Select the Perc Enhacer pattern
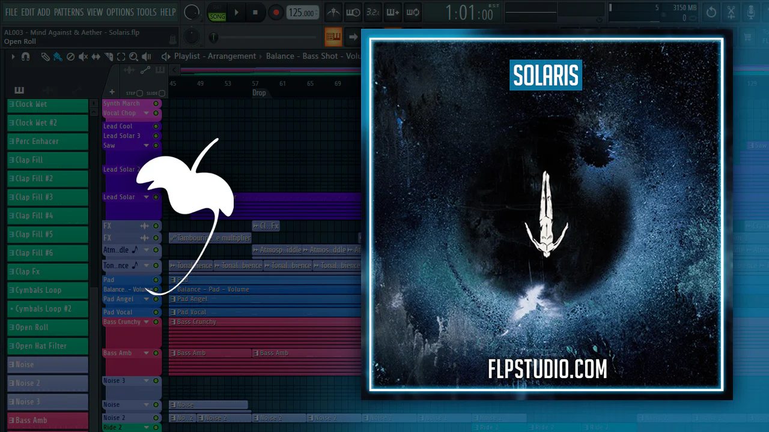 (x=47, y=141)
